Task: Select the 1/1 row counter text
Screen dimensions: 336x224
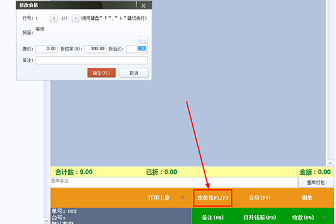Action: [x=64, y=18]
